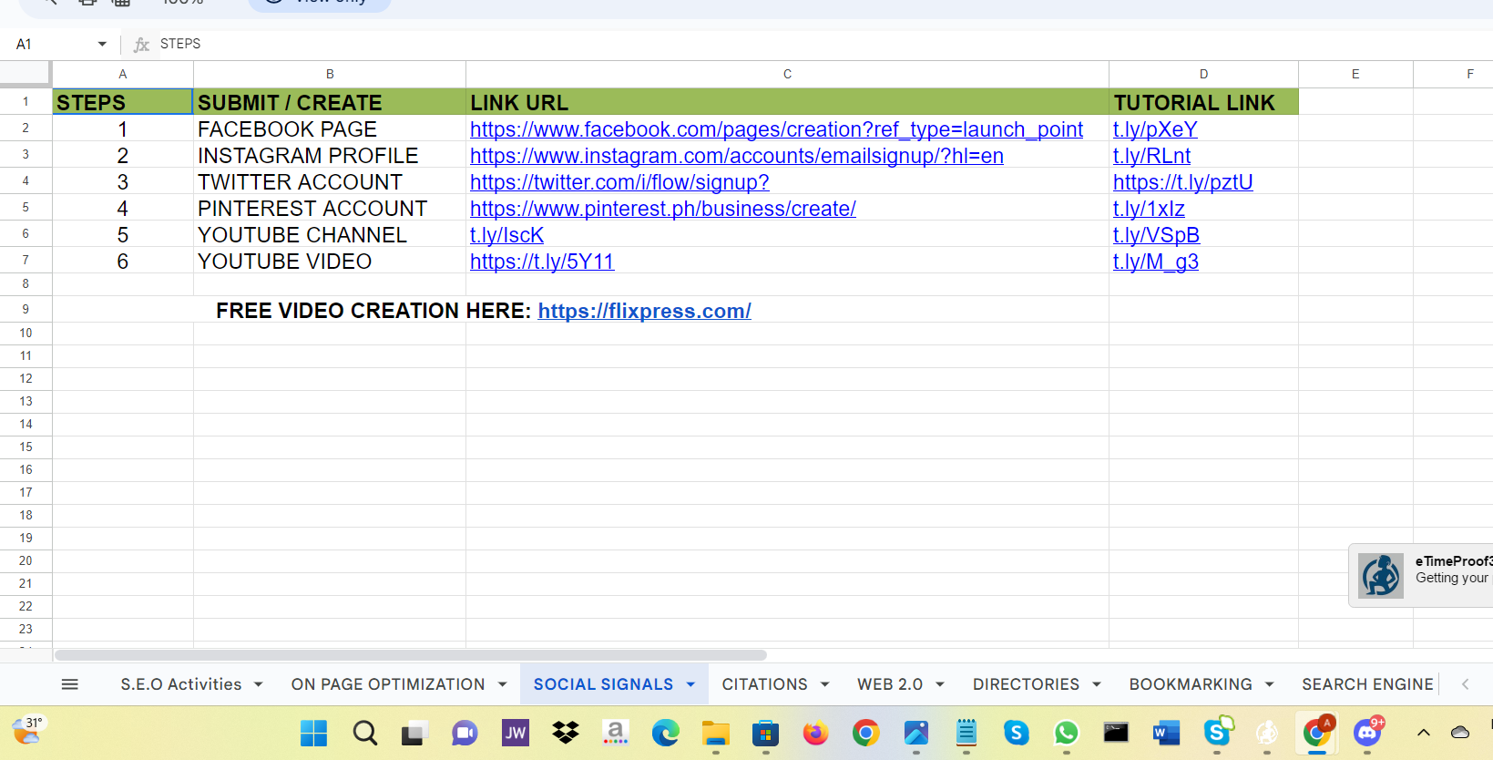Open the weather widget showing 31°
This screenshot has height=760, width=1493.
pyautogui.click(x=27, y=731)
